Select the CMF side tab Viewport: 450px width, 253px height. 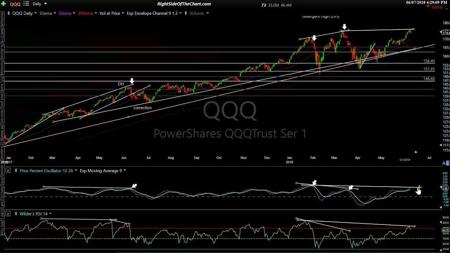(x=2, y=203)
